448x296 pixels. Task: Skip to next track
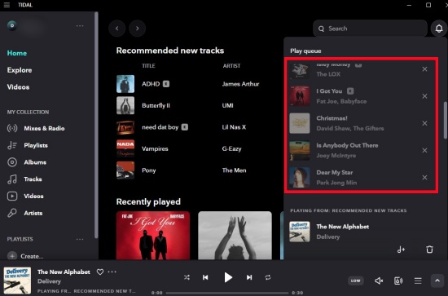click(x=249, y=277)
